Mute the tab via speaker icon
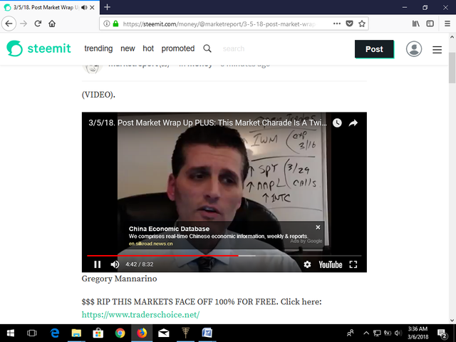 pyautogui.click(x=84, y=8)
